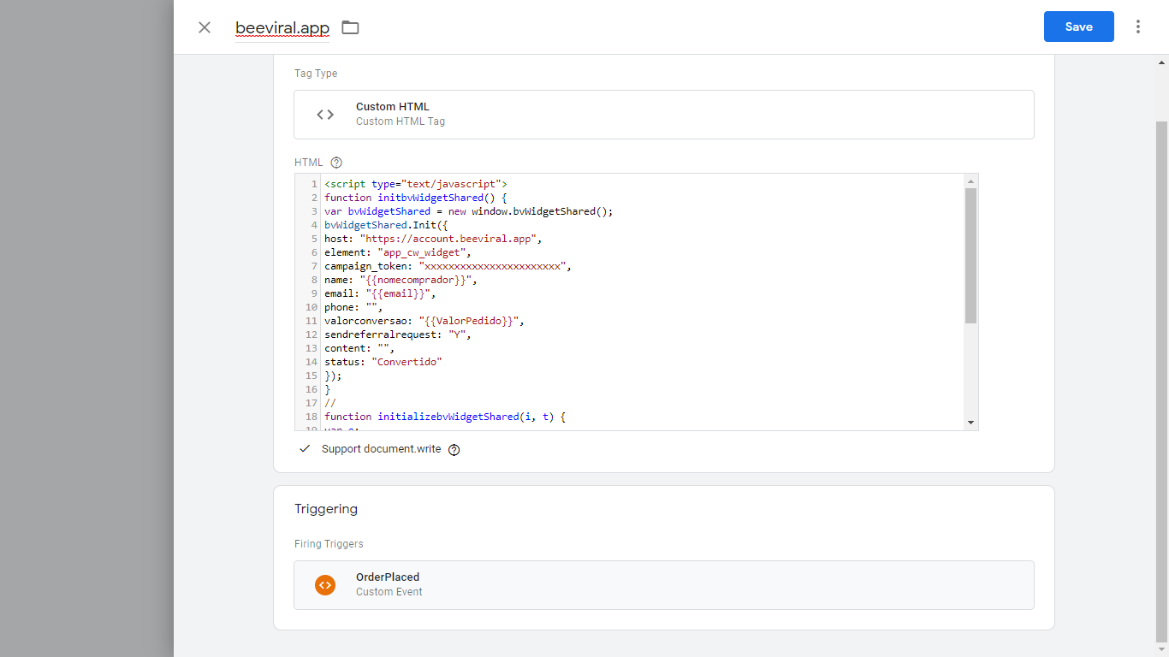The width and height of the screenshot is (1169, 657).
Task: Click the Triggering section heading
Action: tap(326, 509)
